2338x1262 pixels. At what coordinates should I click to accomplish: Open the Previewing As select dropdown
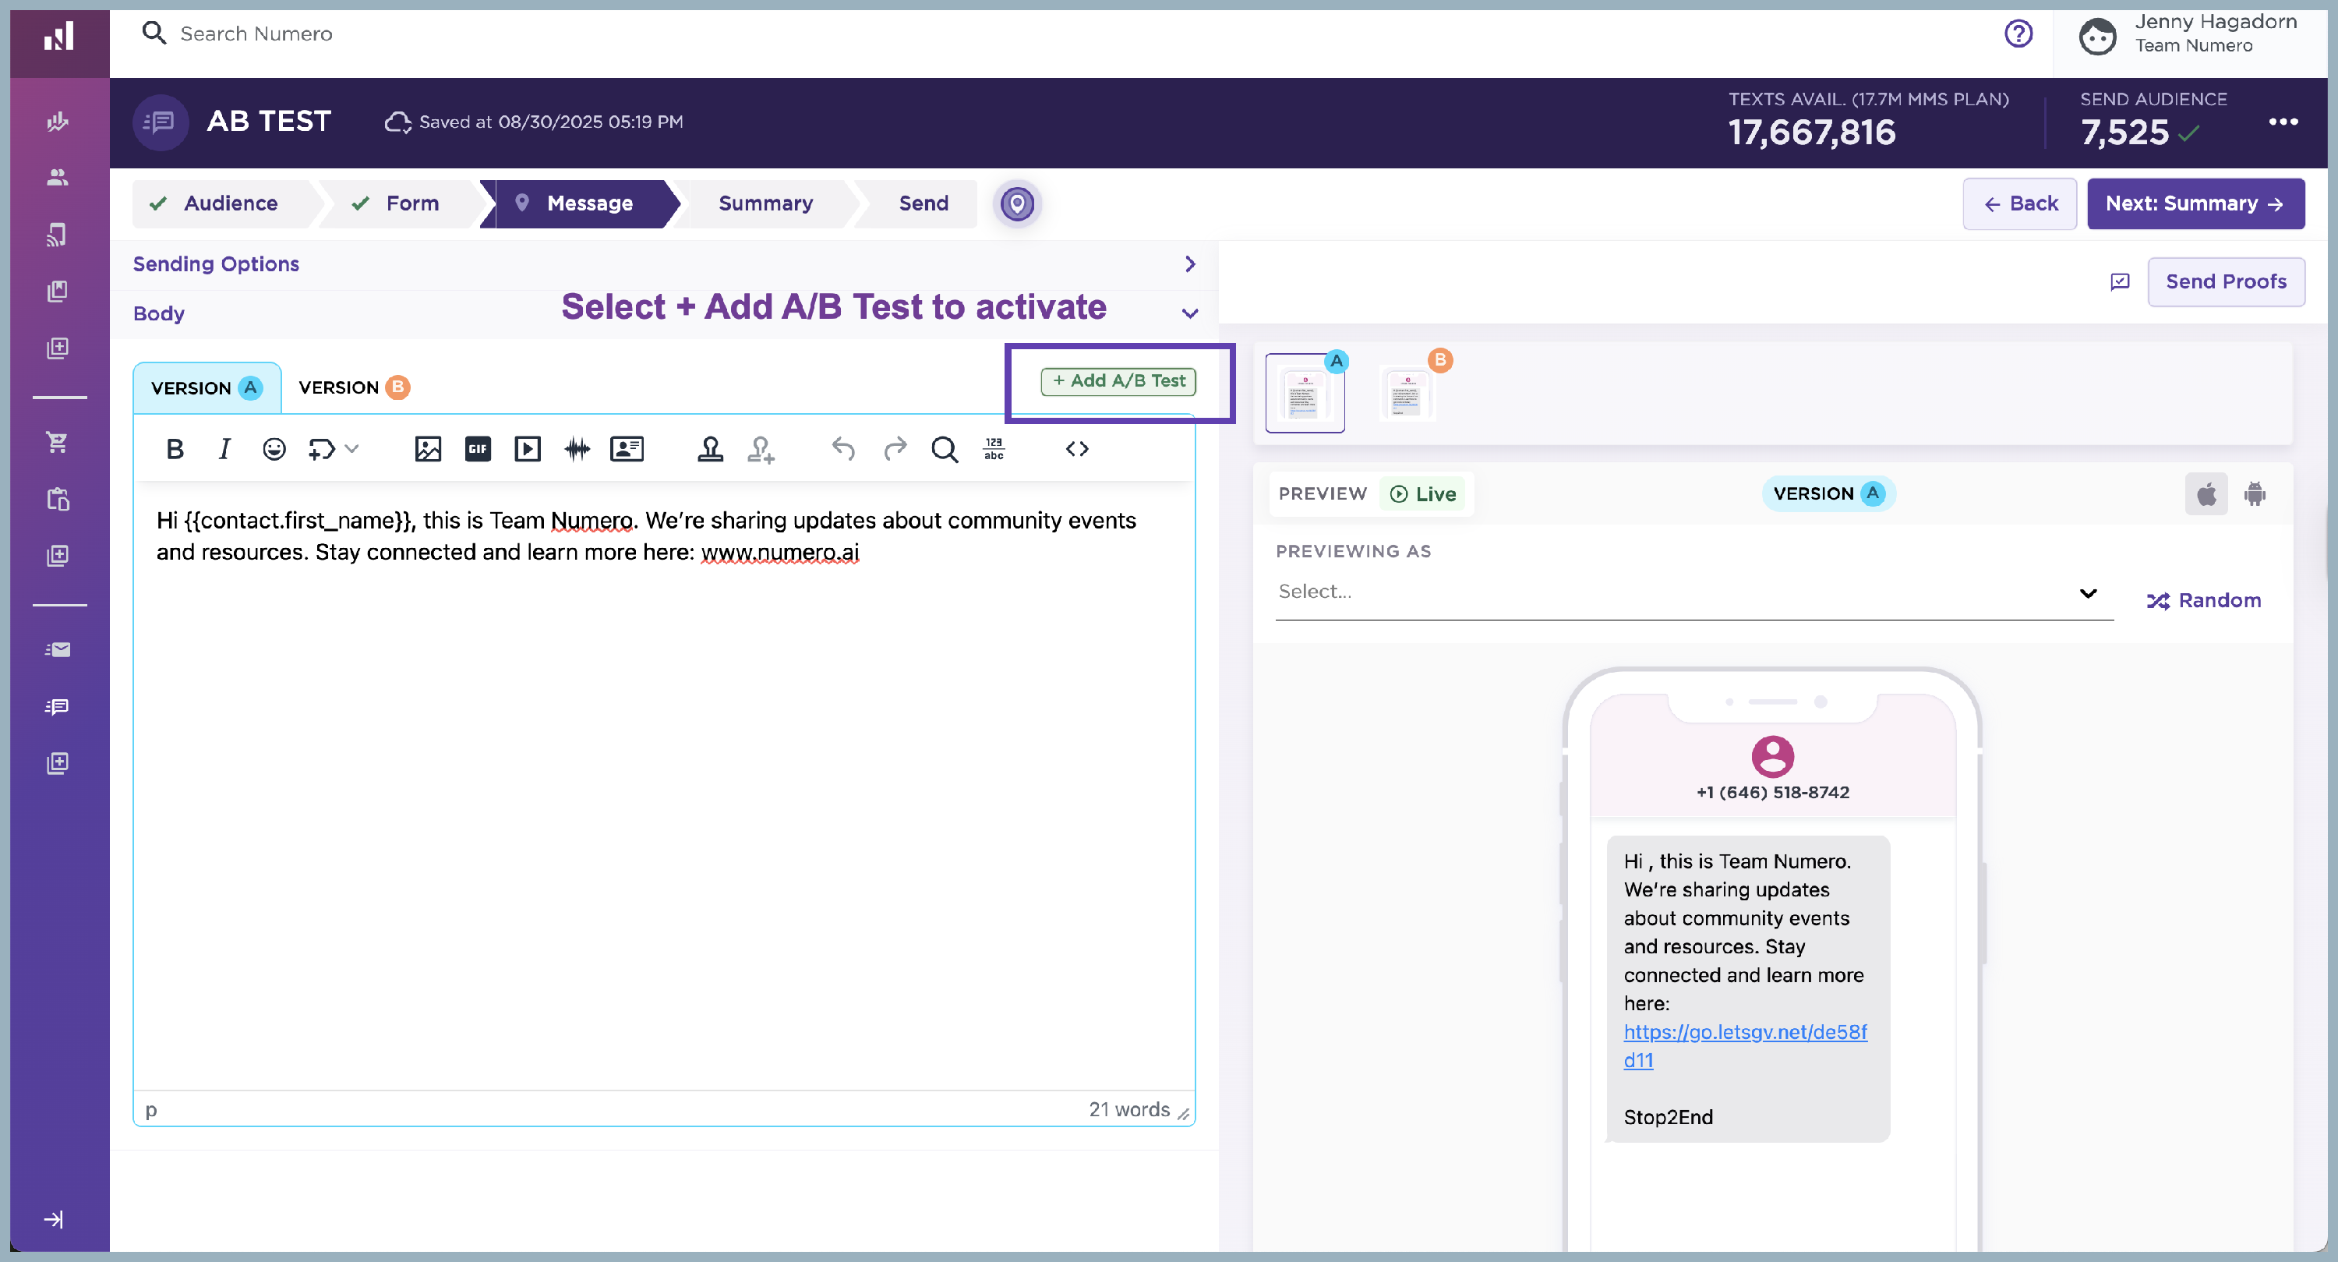pyautogui.click(x=1693, y=592)
